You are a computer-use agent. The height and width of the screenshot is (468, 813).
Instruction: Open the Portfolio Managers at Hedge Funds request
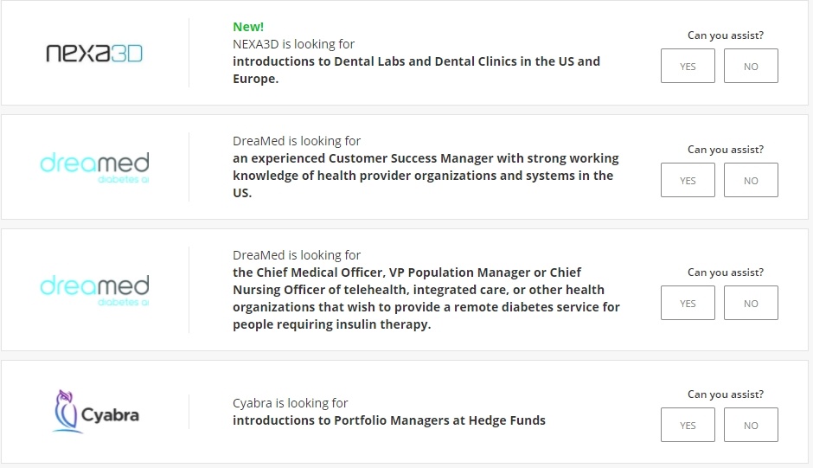[x=389, y=420]
